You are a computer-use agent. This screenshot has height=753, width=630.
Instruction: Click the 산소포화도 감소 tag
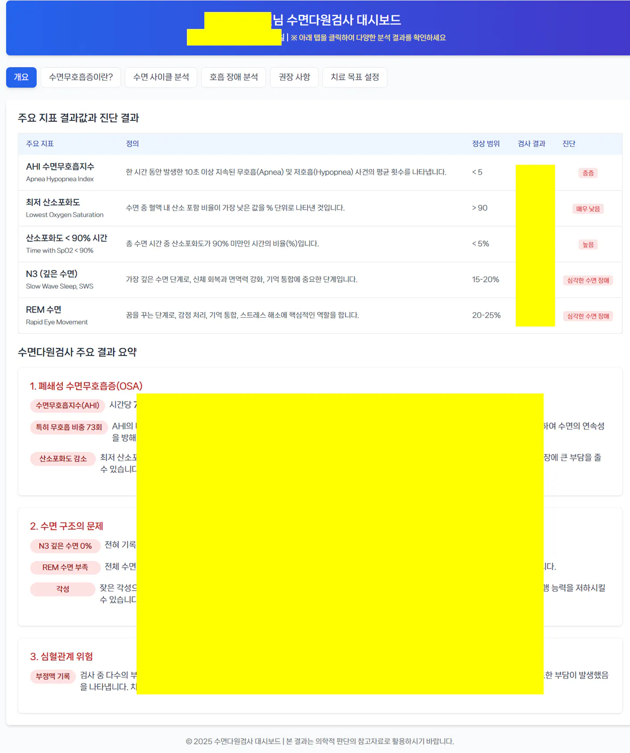pos(63,459)
